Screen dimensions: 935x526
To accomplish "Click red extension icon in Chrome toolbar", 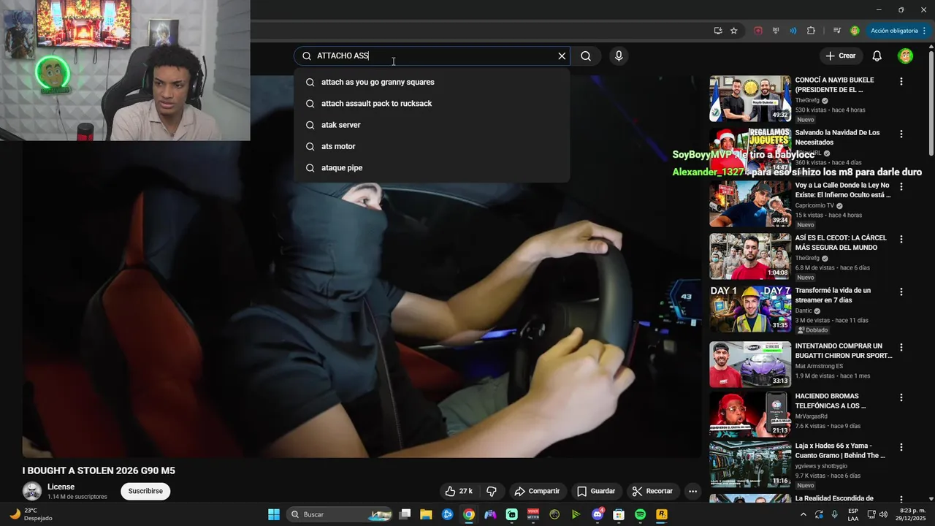I will click(758, 31).
